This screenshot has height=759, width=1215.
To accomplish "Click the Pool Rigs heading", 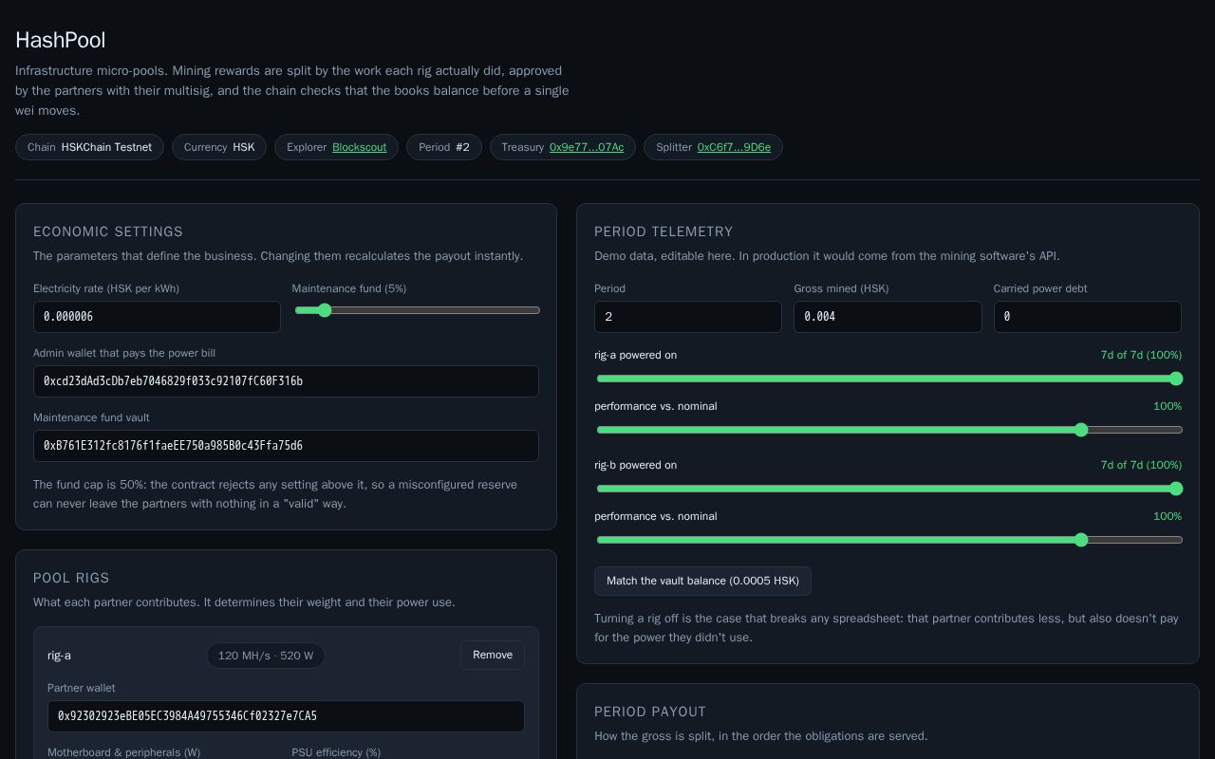I will pyautogui.click(x=71, y=578).
